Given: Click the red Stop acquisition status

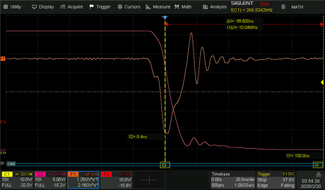Looking at the screenshot, I should point(264,4).
